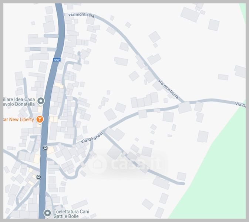
Task: Click the orange Bar New Liberty cocktail icon
Action: pyautogui.click(x=40, y=119)
